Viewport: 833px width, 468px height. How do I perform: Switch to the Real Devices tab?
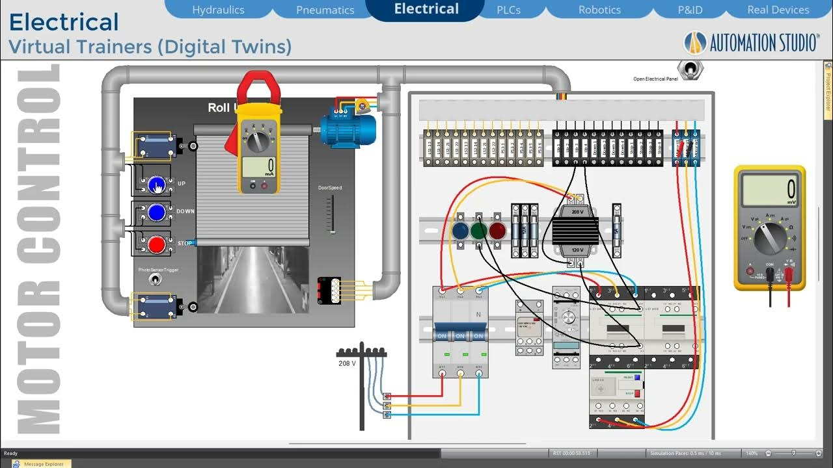click(778, 10)
